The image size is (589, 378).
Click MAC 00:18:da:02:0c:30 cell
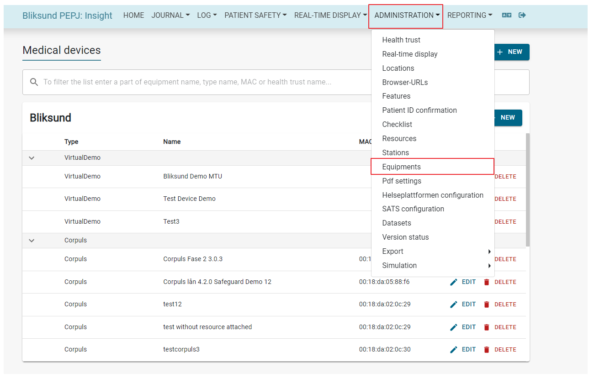[385, 350]
